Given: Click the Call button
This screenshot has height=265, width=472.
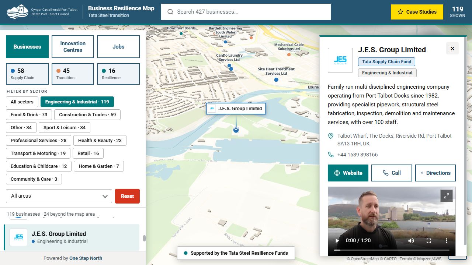Looking at the screenshot, I should [x=392, y=173].
